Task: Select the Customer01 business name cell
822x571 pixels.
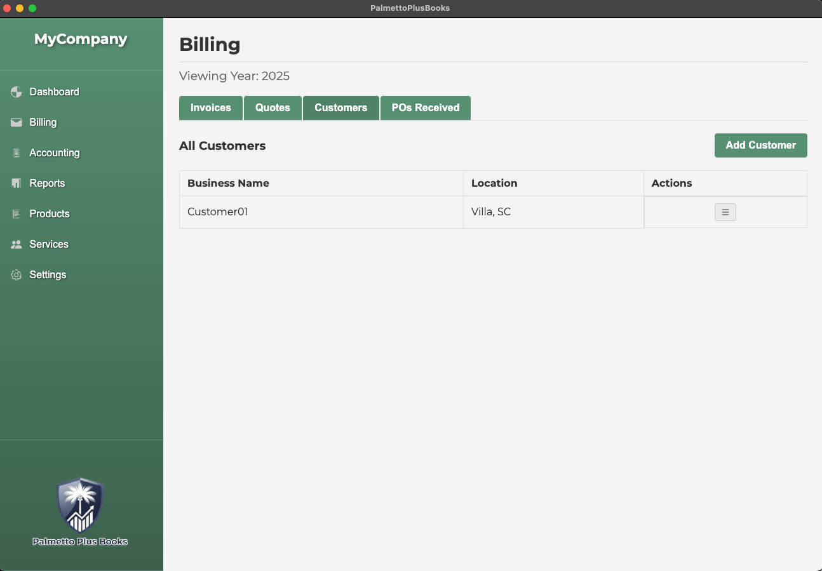Action: pos(218,212)
